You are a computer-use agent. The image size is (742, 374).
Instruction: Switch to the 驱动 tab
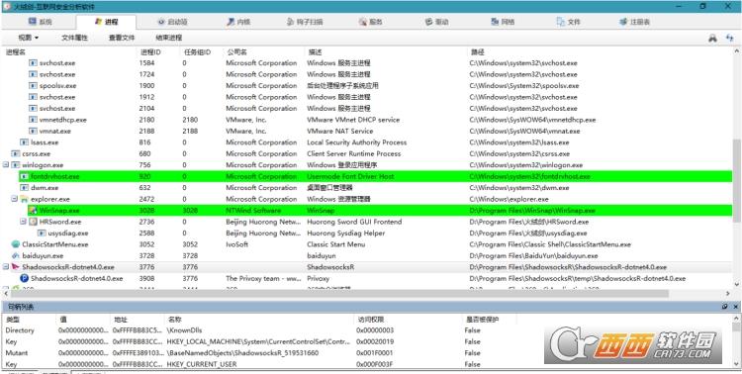[x=436, y=22]
